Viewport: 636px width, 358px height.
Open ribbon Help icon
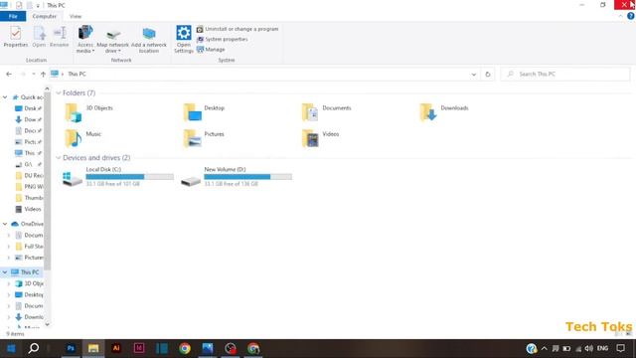[630, 16]
